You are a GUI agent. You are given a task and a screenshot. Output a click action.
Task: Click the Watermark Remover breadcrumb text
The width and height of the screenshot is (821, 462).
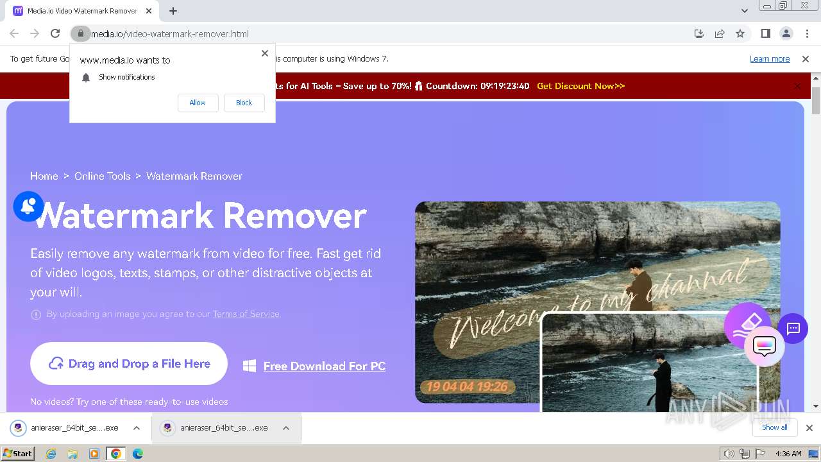(194, 176)
